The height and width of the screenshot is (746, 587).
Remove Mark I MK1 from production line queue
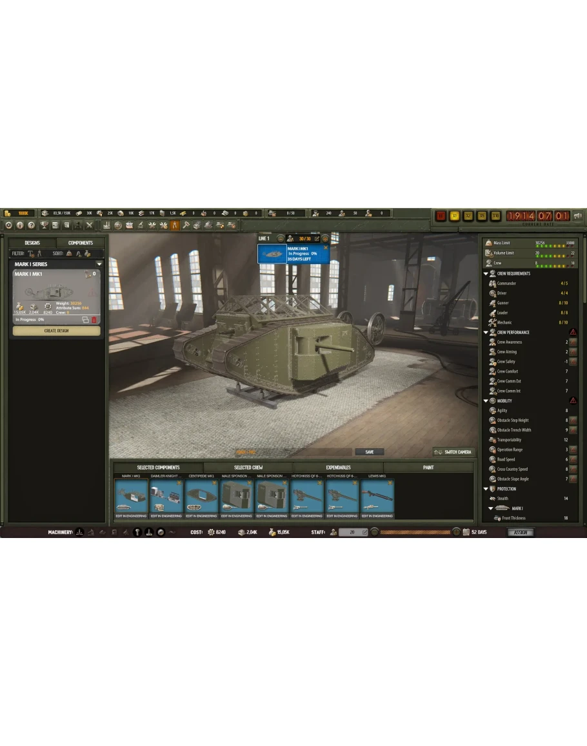coord(325,249)
